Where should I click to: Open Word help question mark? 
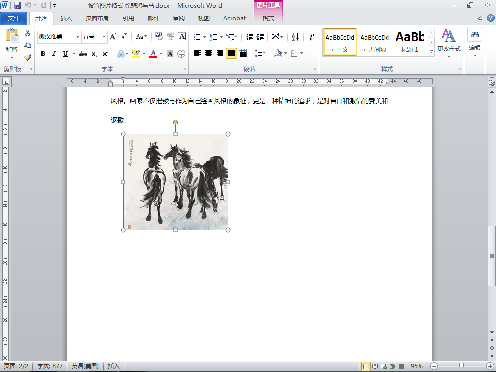click(x=490, y=18)
